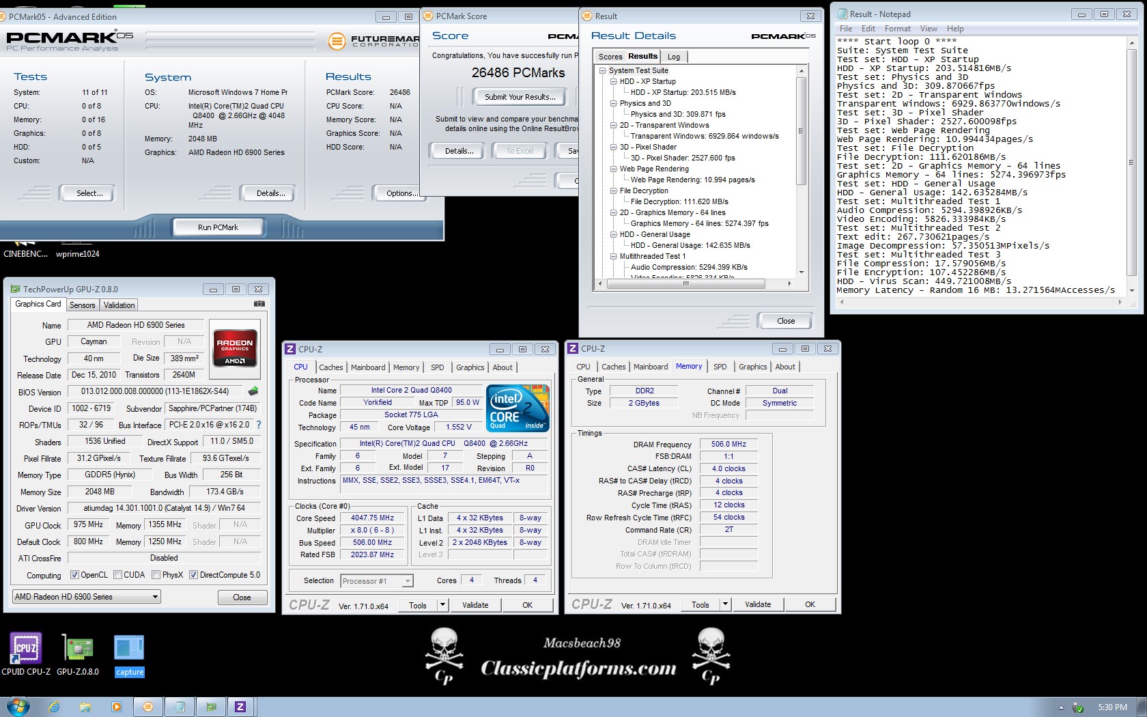Open Windows Media Player taskbar icon

click(x=116, y=707)
